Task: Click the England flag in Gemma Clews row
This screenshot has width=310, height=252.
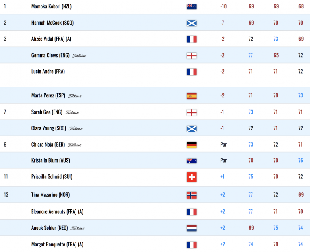Action: (x=192, y=56)
